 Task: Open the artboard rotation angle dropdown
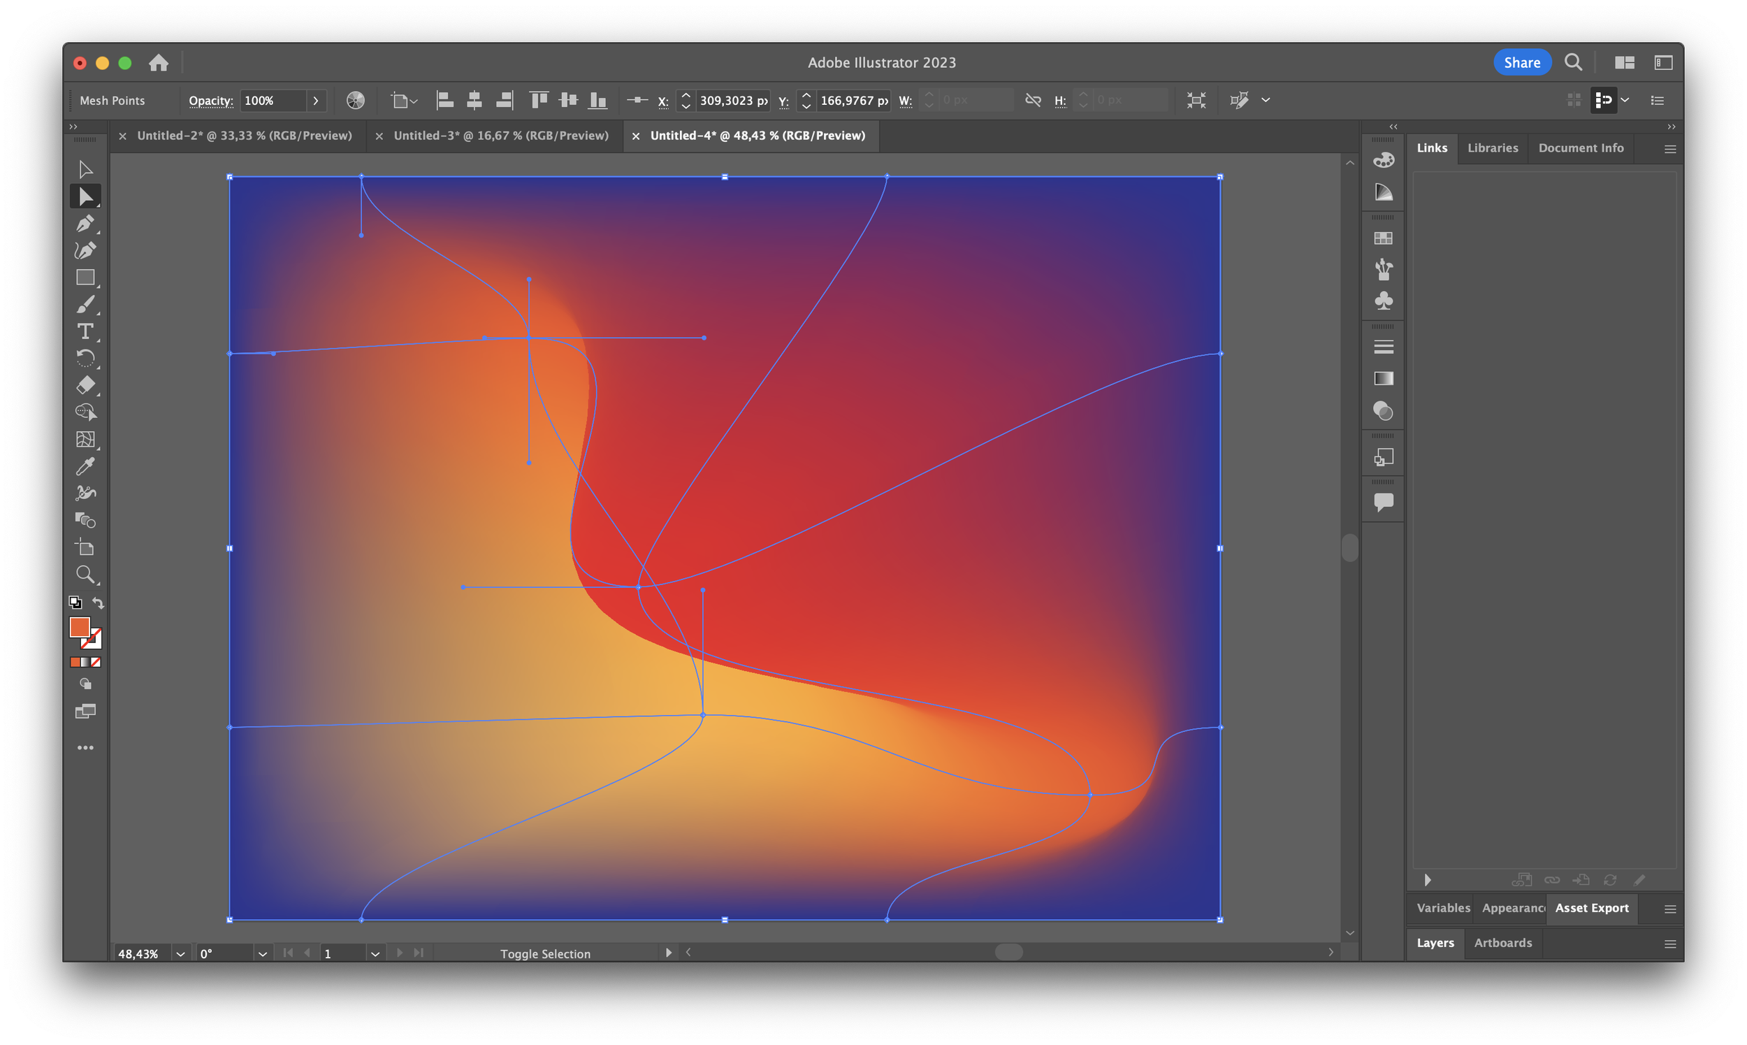coord(263,953)
